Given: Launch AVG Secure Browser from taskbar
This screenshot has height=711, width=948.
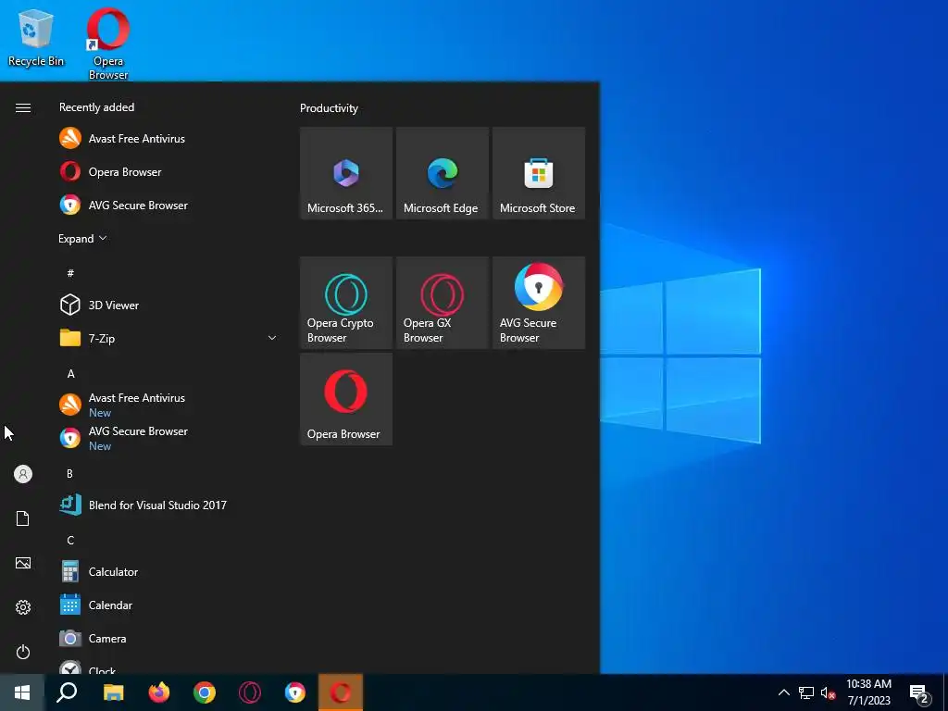Looking at the screenshot, I should 295,692.
